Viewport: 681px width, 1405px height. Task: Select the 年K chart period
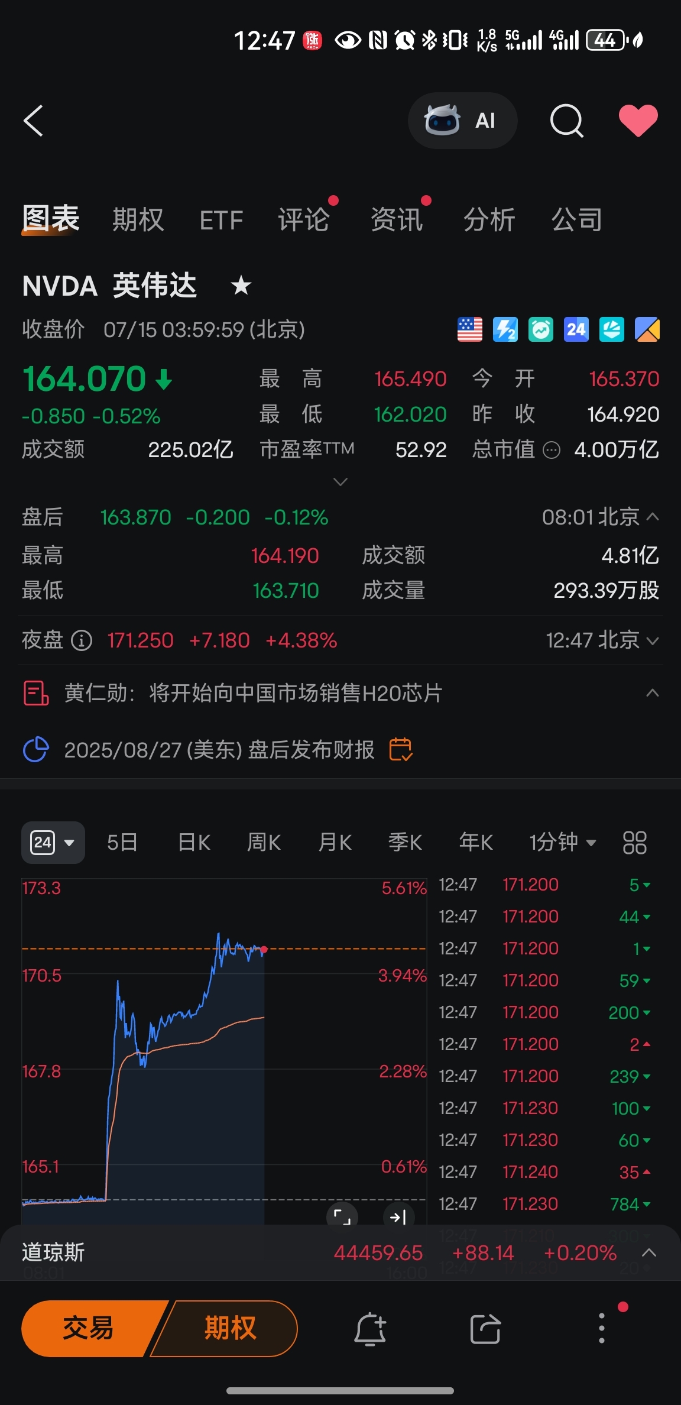point(476,842)
